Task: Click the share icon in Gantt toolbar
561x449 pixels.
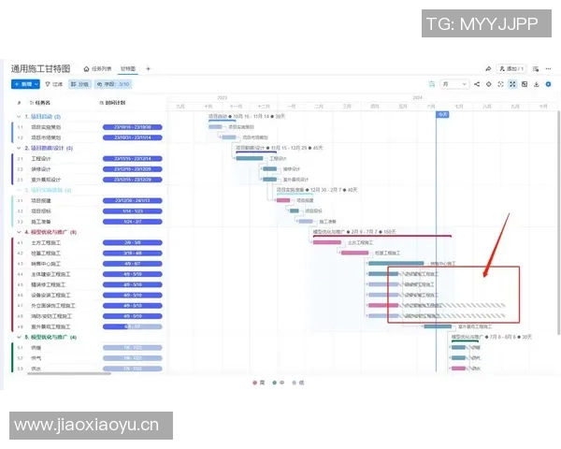Action: [x=477, y=84]
